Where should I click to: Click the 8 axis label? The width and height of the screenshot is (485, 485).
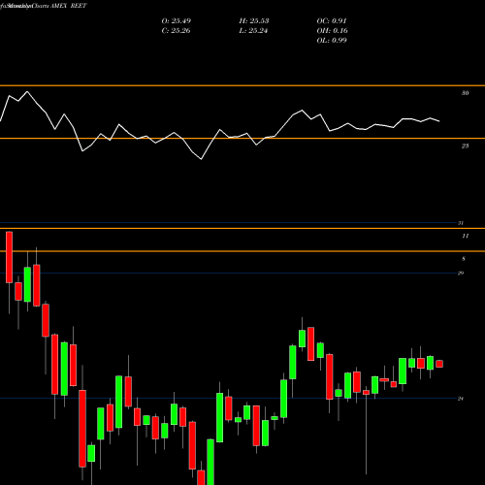(x=464, y=259)
